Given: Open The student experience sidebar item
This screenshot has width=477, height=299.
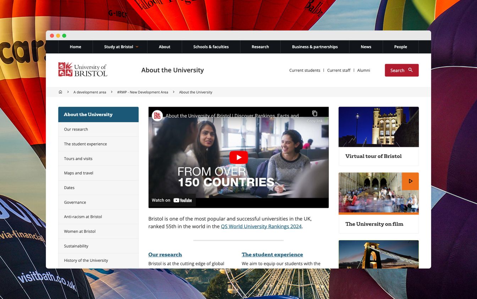Looking at the screenshot, I should coord(98,144).
